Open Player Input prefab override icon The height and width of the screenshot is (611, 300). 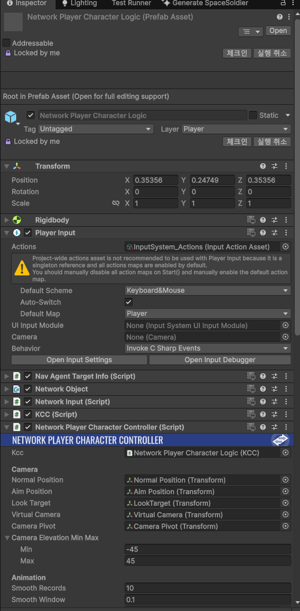click(251, 233)
